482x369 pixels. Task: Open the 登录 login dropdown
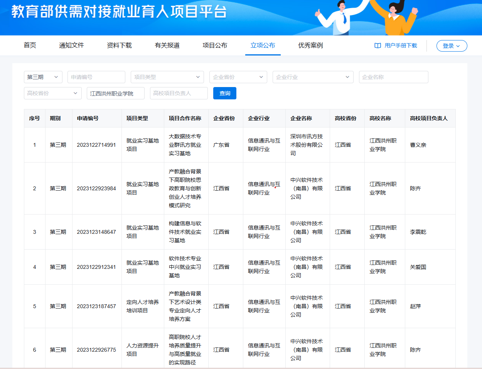pyautogui.click(x=452, y=46)
